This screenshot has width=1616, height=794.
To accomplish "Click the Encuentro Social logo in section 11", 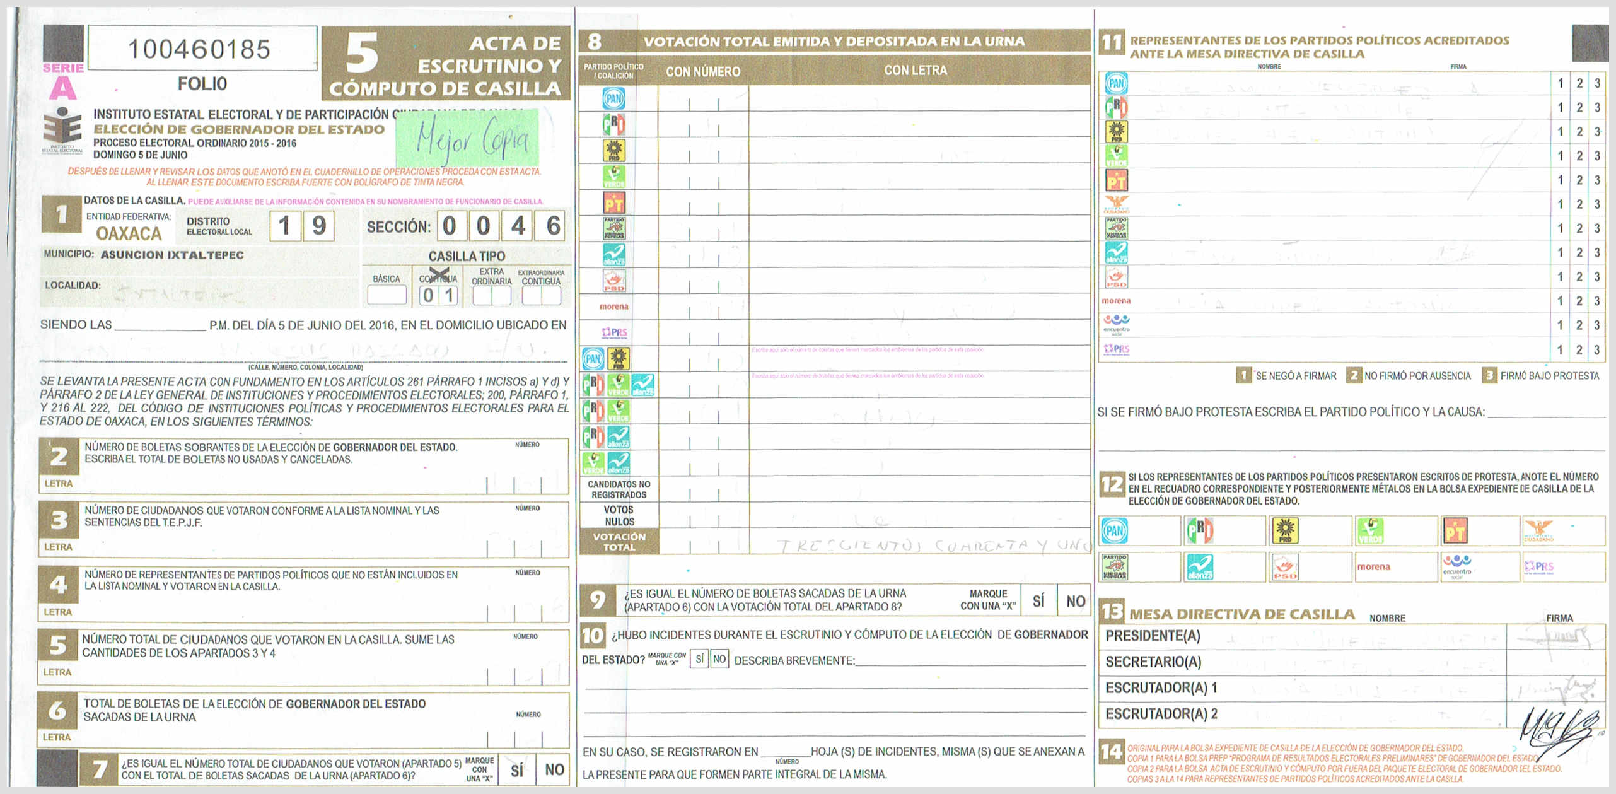I will 1116,324.
